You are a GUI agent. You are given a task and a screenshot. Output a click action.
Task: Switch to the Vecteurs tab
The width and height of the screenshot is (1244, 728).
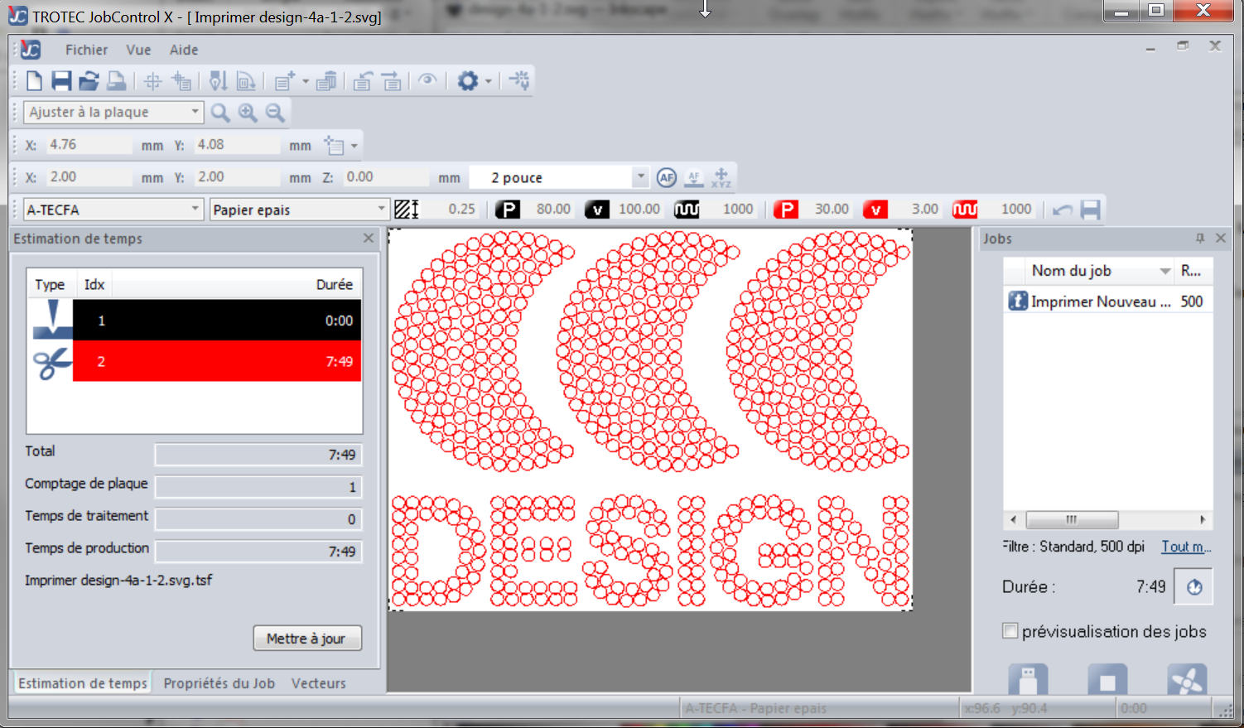coord(318,683)
